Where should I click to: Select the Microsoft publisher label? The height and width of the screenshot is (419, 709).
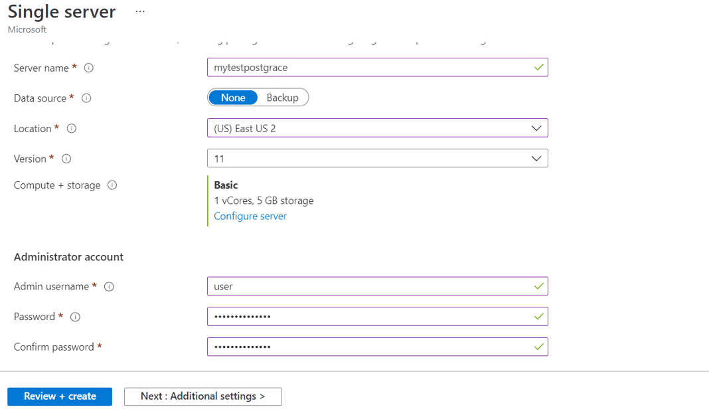27,29
